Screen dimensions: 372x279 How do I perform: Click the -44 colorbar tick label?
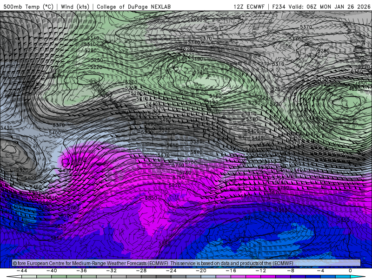point(22,271)
